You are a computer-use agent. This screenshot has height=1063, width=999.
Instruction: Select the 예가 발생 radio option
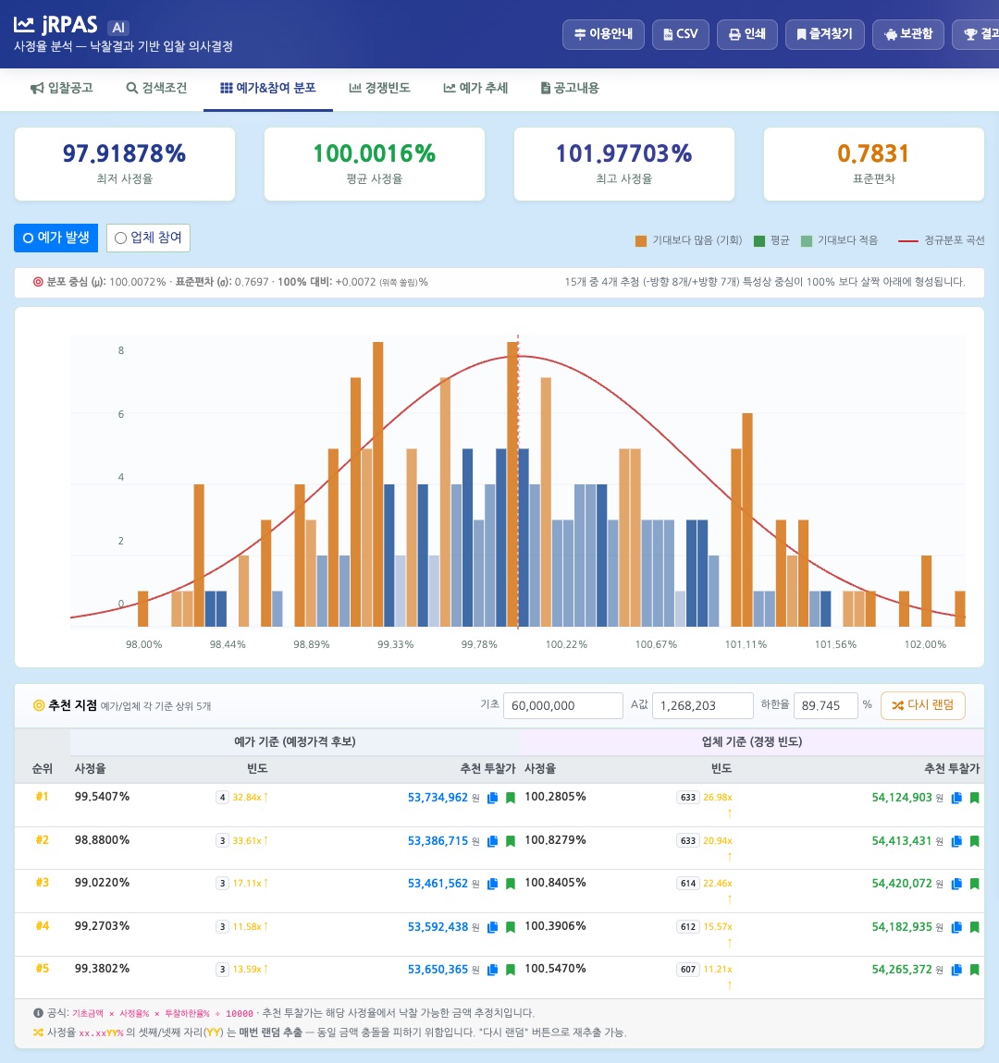click(55, 238)
